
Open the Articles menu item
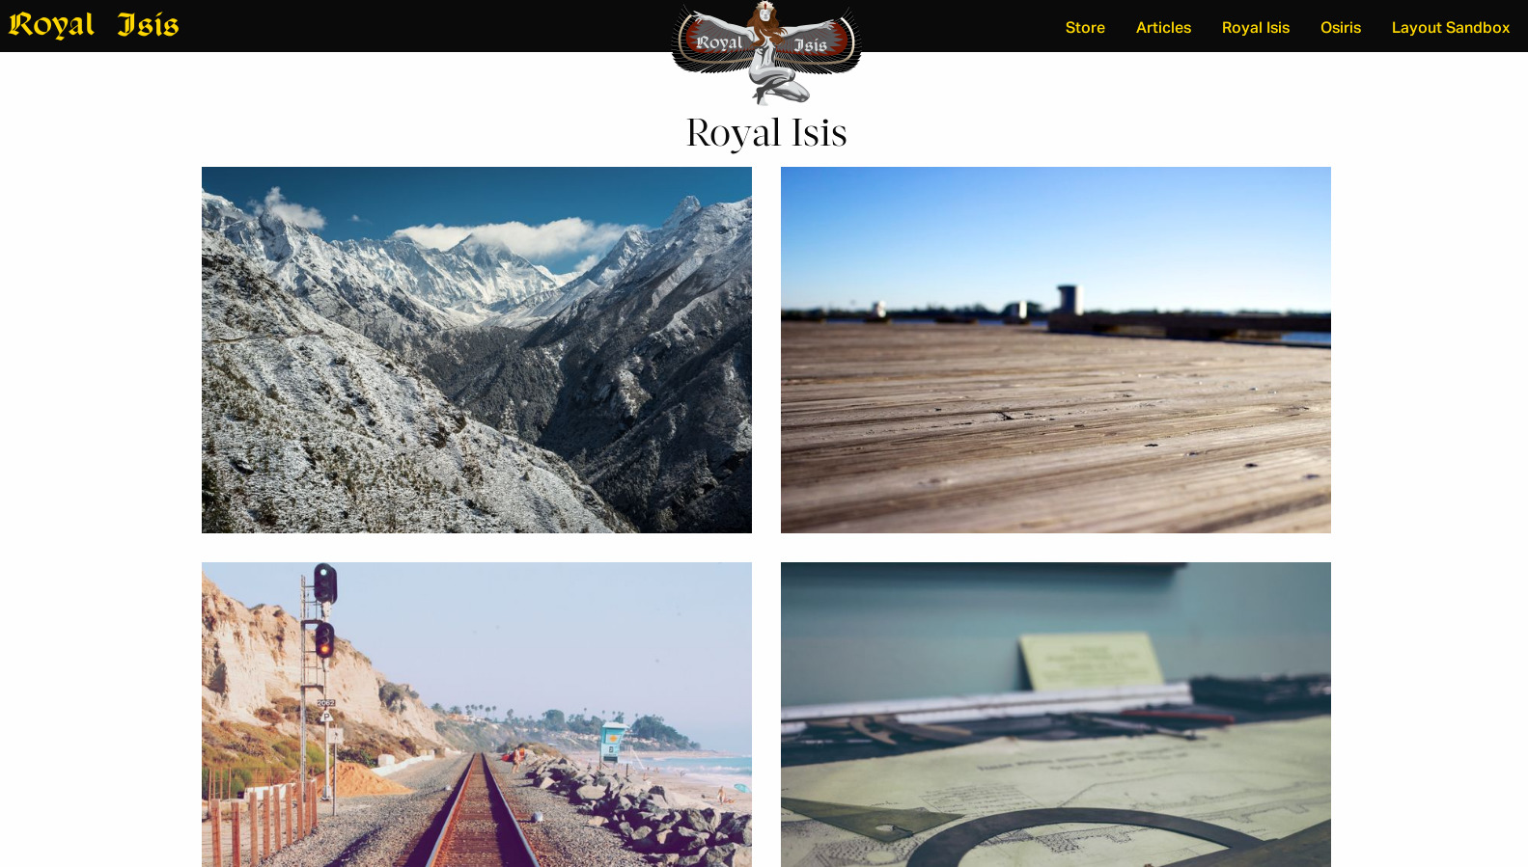(x=1163, y=27)
